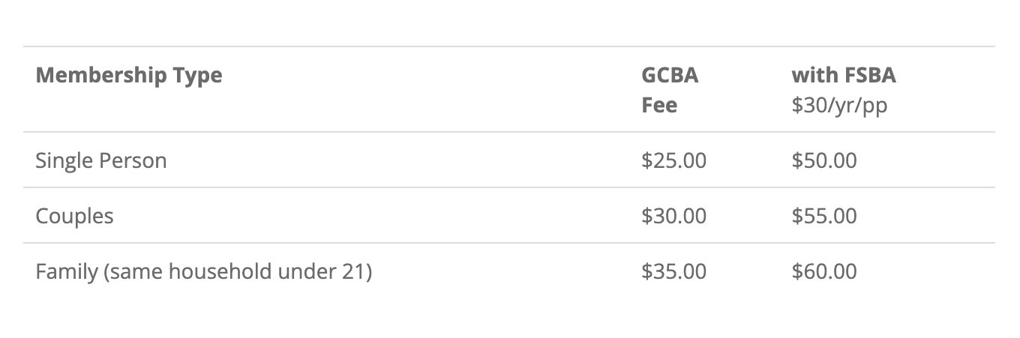
Task: Click the $55.00 Couples FSBA price
Action: [823, 216]
